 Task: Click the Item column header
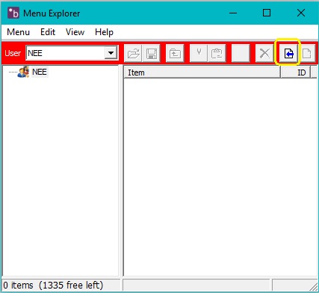point(202,73)
